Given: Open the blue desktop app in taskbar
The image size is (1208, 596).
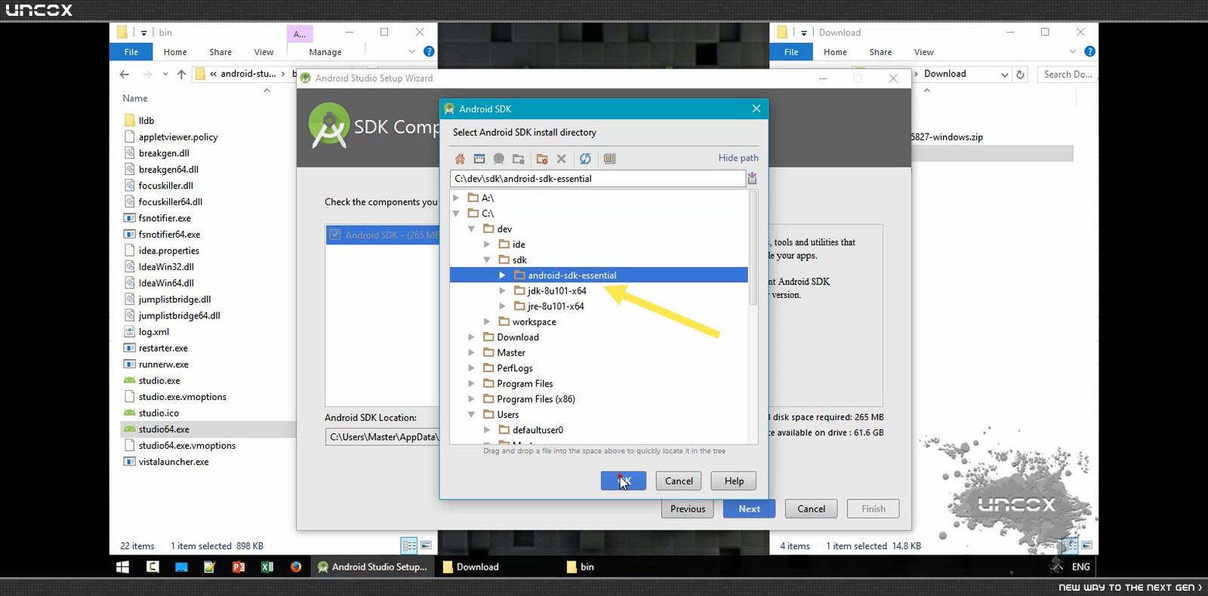Looking at the screenshot, I should point(181,567).
